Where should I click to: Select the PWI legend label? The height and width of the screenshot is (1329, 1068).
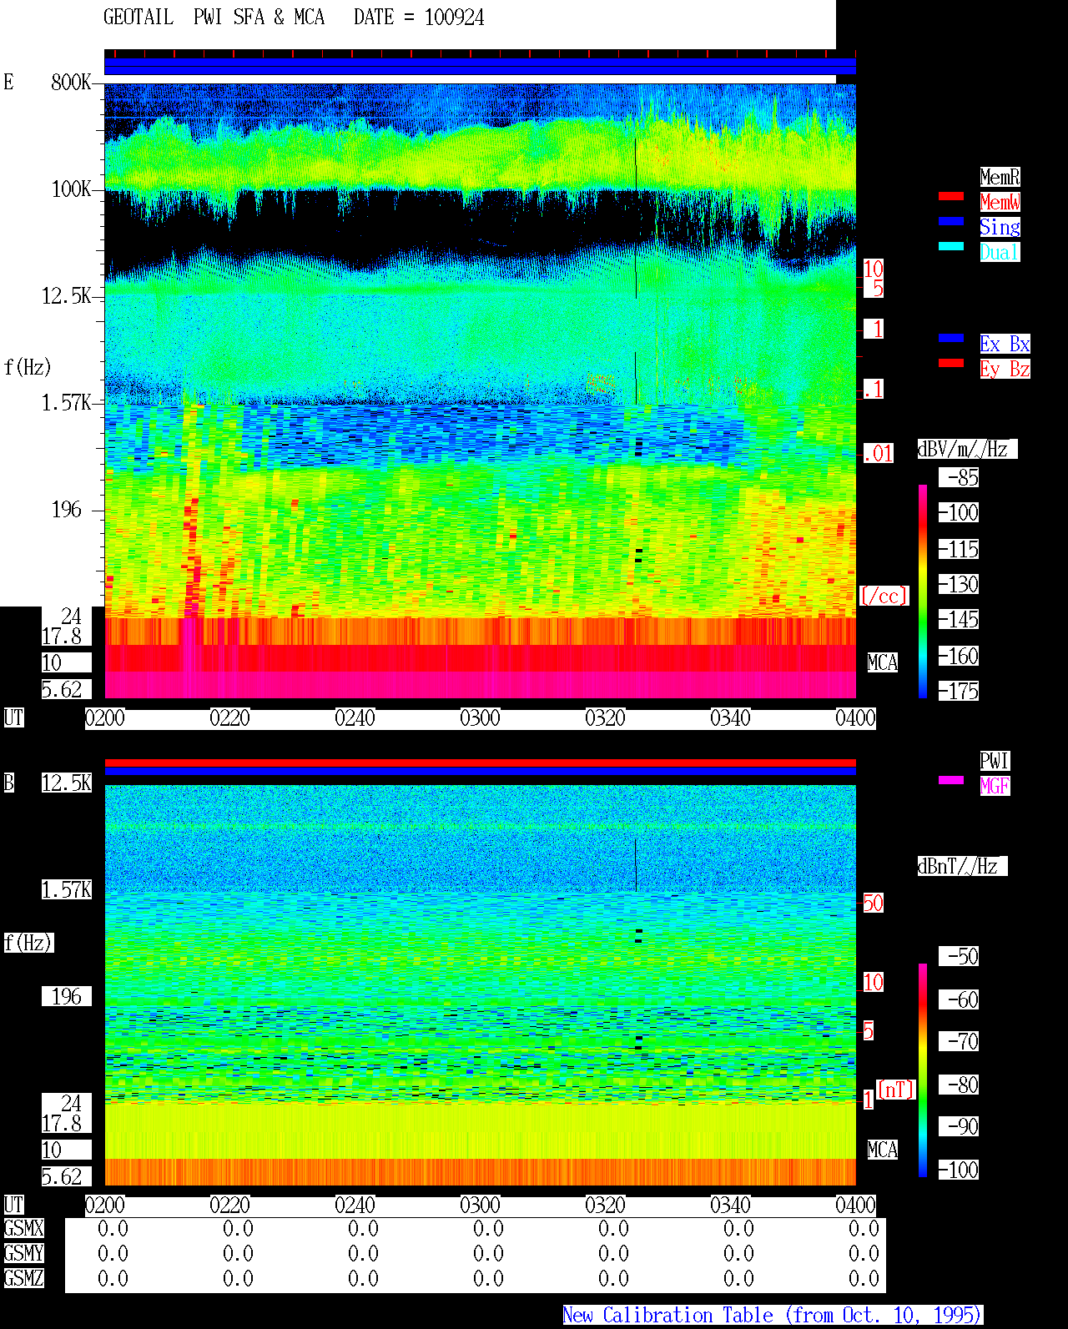tap(995, 761)
